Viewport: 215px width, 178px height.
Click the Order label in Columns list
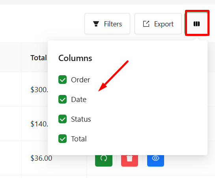[x=80, y=80]
